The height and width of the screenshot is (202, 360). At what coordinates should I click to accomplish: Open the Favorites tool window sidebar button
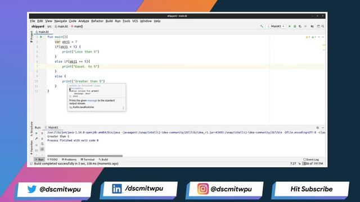tap(31, 147)
